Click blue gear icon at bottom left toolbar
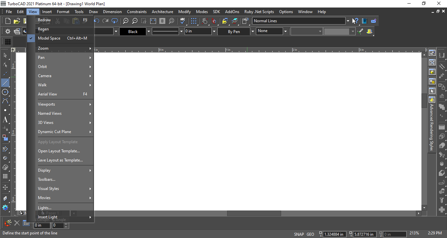 [x=5, y=208]
